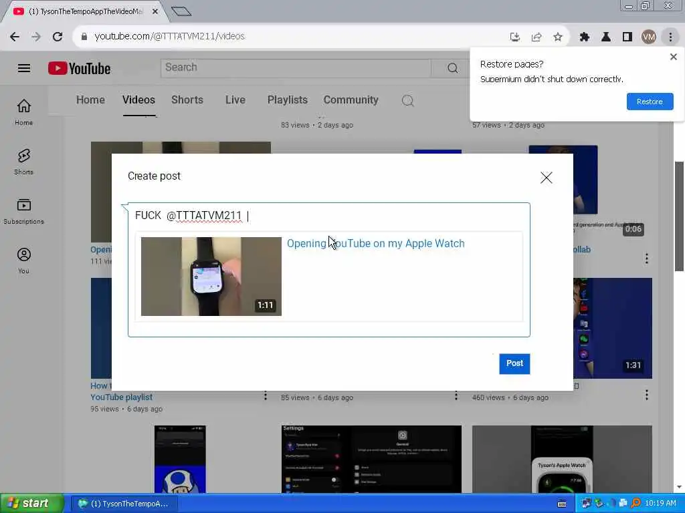The image size is (685, 513).
Task: Open Subscriptions in the YouTube sidebar
Action: pos(23,211)
